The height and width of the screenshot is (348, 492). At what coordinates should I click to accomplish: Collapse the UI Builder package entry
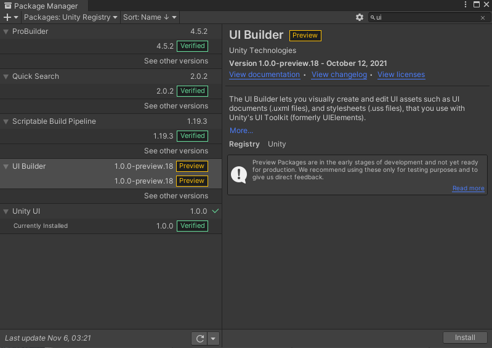[6, 167]
